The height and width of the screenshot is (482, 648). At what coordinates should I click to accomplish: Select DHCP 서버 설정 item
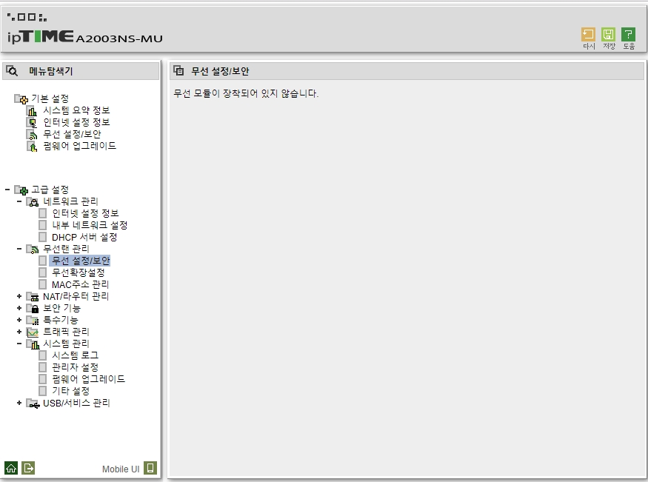coord(84,237)
